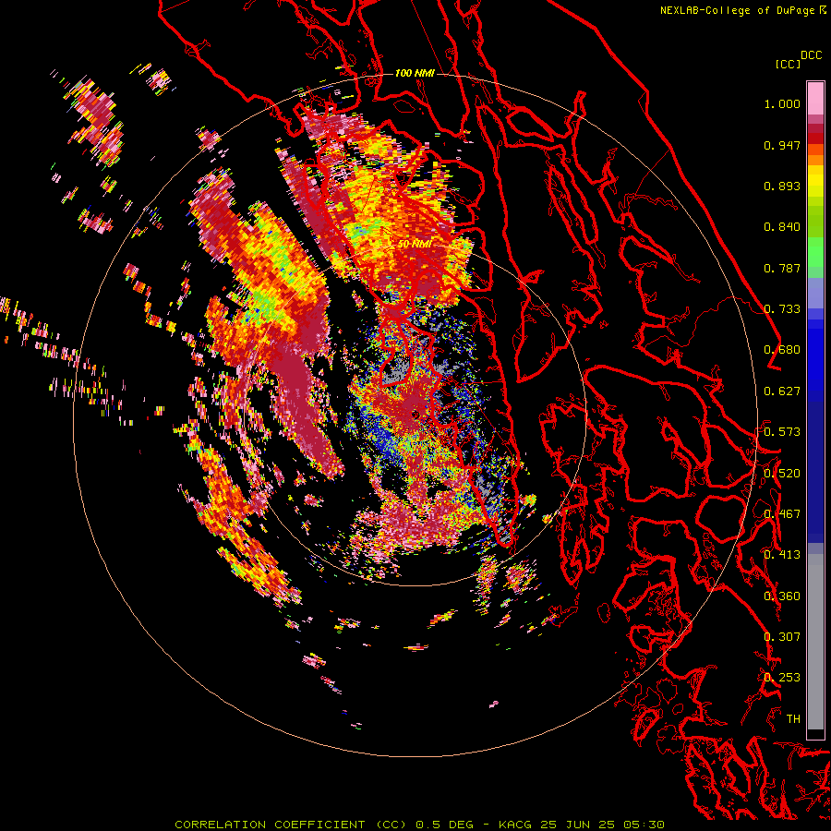831x831 pixels.
Task: Click the TH threshold label
Action: pyautogui.click(x=793, y=719)
